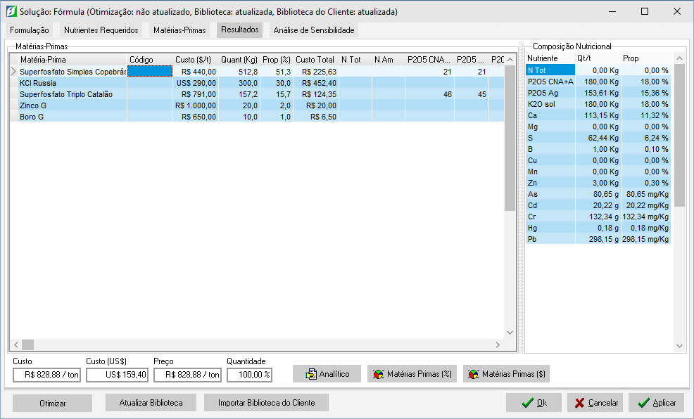Click the green checkmark on Ok

[527, 403]
